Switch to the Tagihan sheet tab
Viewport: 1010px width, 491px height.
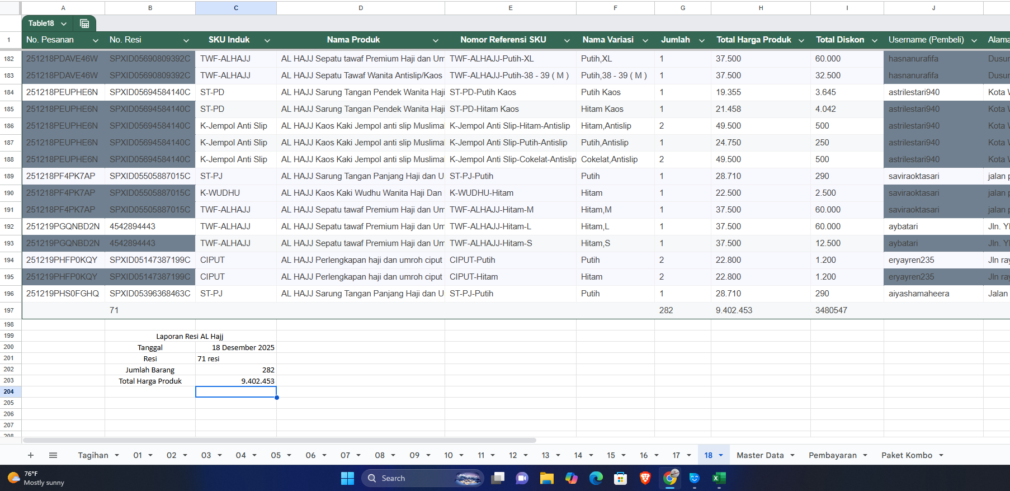coord(93,455)
